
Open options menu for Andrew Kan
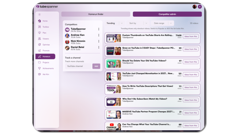(98, 35)
